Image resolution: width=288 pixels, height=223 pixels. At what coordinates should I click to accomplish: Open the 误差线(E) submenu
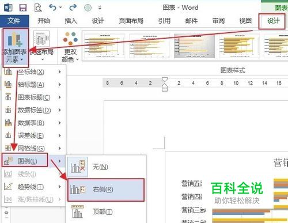[x=34, y=135]
